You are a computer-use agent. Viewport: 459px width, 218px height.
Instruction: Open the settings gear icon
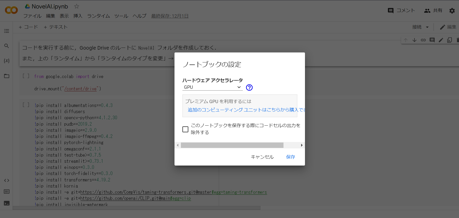452,10
